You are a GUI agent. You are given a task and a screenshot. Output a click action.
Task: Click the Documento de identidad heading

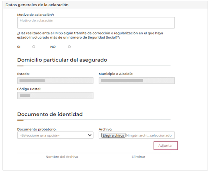pyautogui.click(x=50, y=114)
